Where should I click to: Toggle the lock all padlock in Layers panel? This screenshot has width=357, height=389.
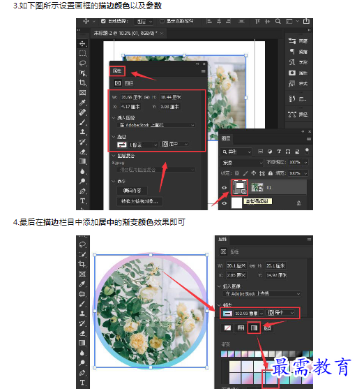(x=271, y=173)
